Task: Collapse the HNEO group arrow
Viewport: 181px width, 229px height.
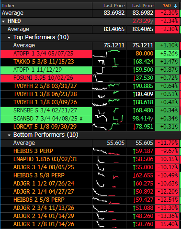Action: click(x=3, y=21)
